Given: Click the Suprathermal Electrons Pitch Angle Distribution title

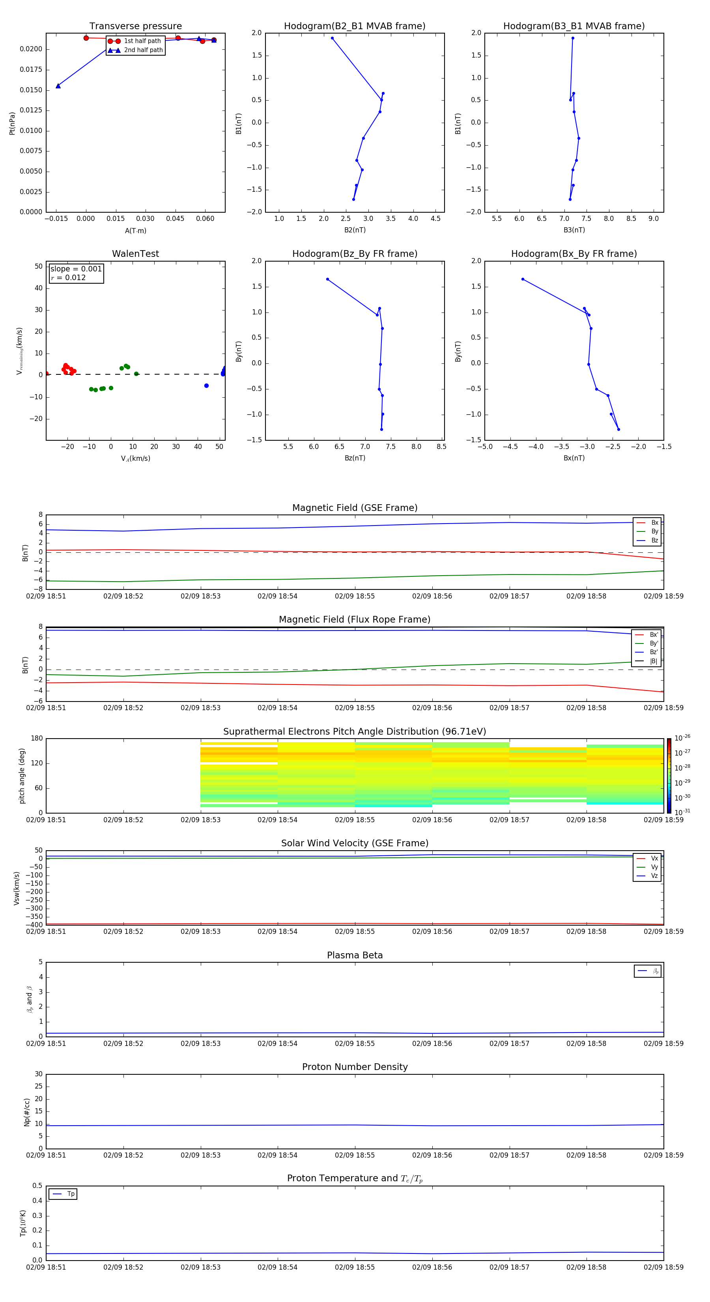Looking at the screenshot, I should pyautogui.click(x=355, y=732).
